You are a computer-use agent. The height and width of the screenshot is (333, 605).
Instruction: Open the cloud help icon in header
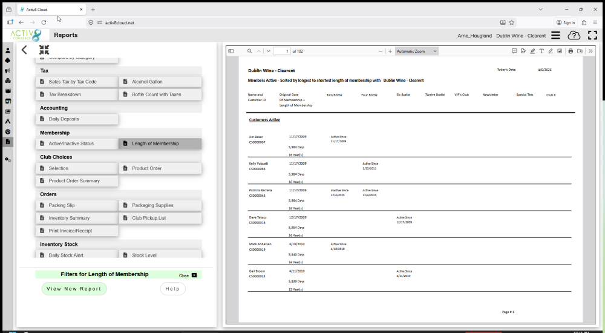point(574,35)
